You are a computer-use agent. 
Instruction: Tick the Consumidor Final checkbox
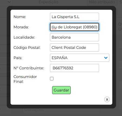[52, 79]
